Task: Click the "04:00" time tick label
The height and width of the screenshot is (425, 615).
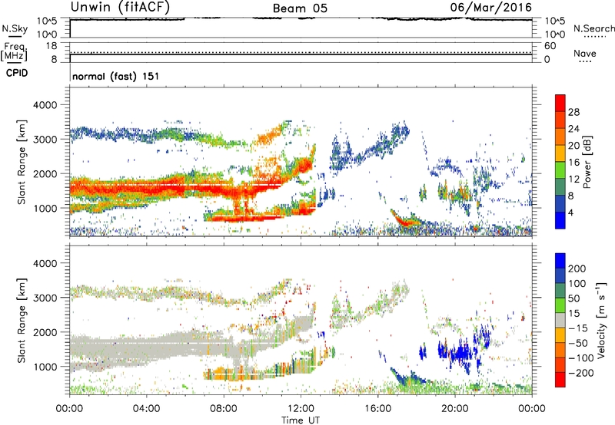Action: 147,409
